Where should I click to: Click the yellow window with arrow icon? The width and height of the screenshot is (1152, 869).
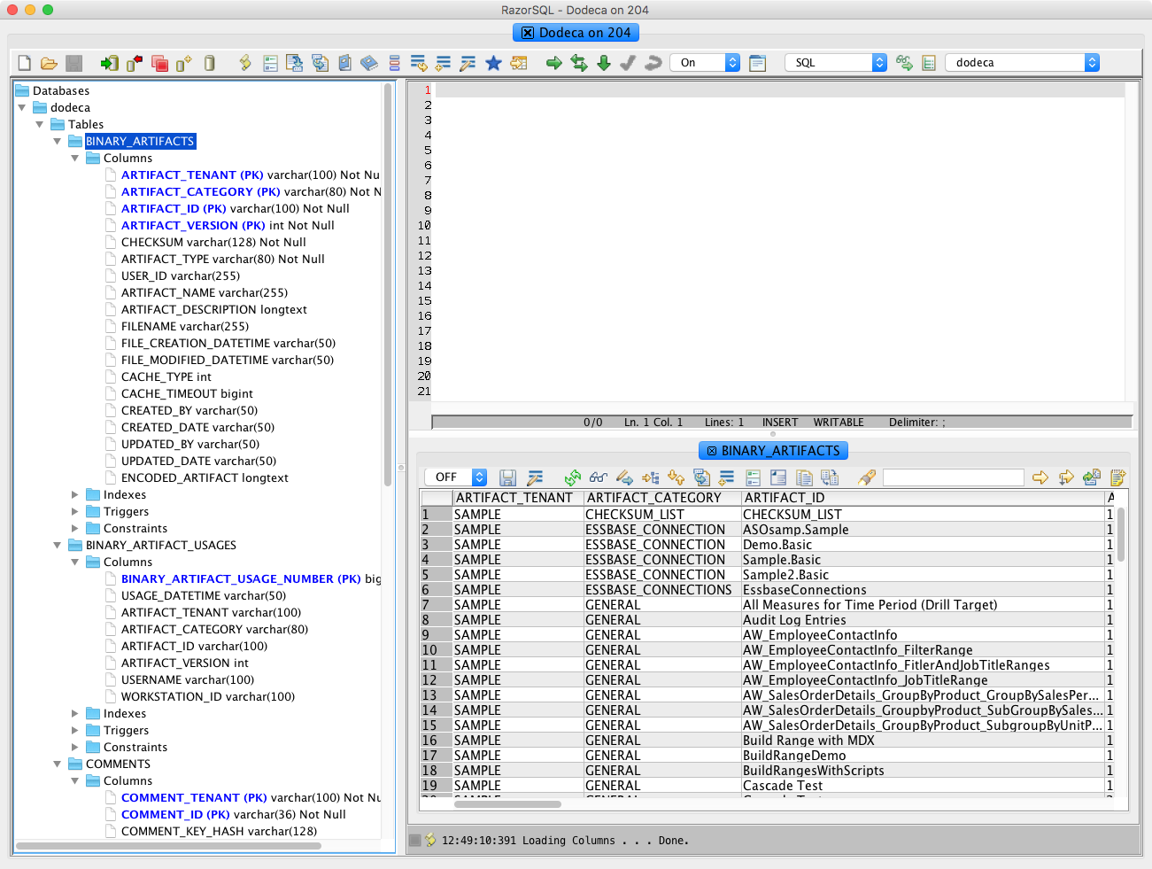click(519, 63)
